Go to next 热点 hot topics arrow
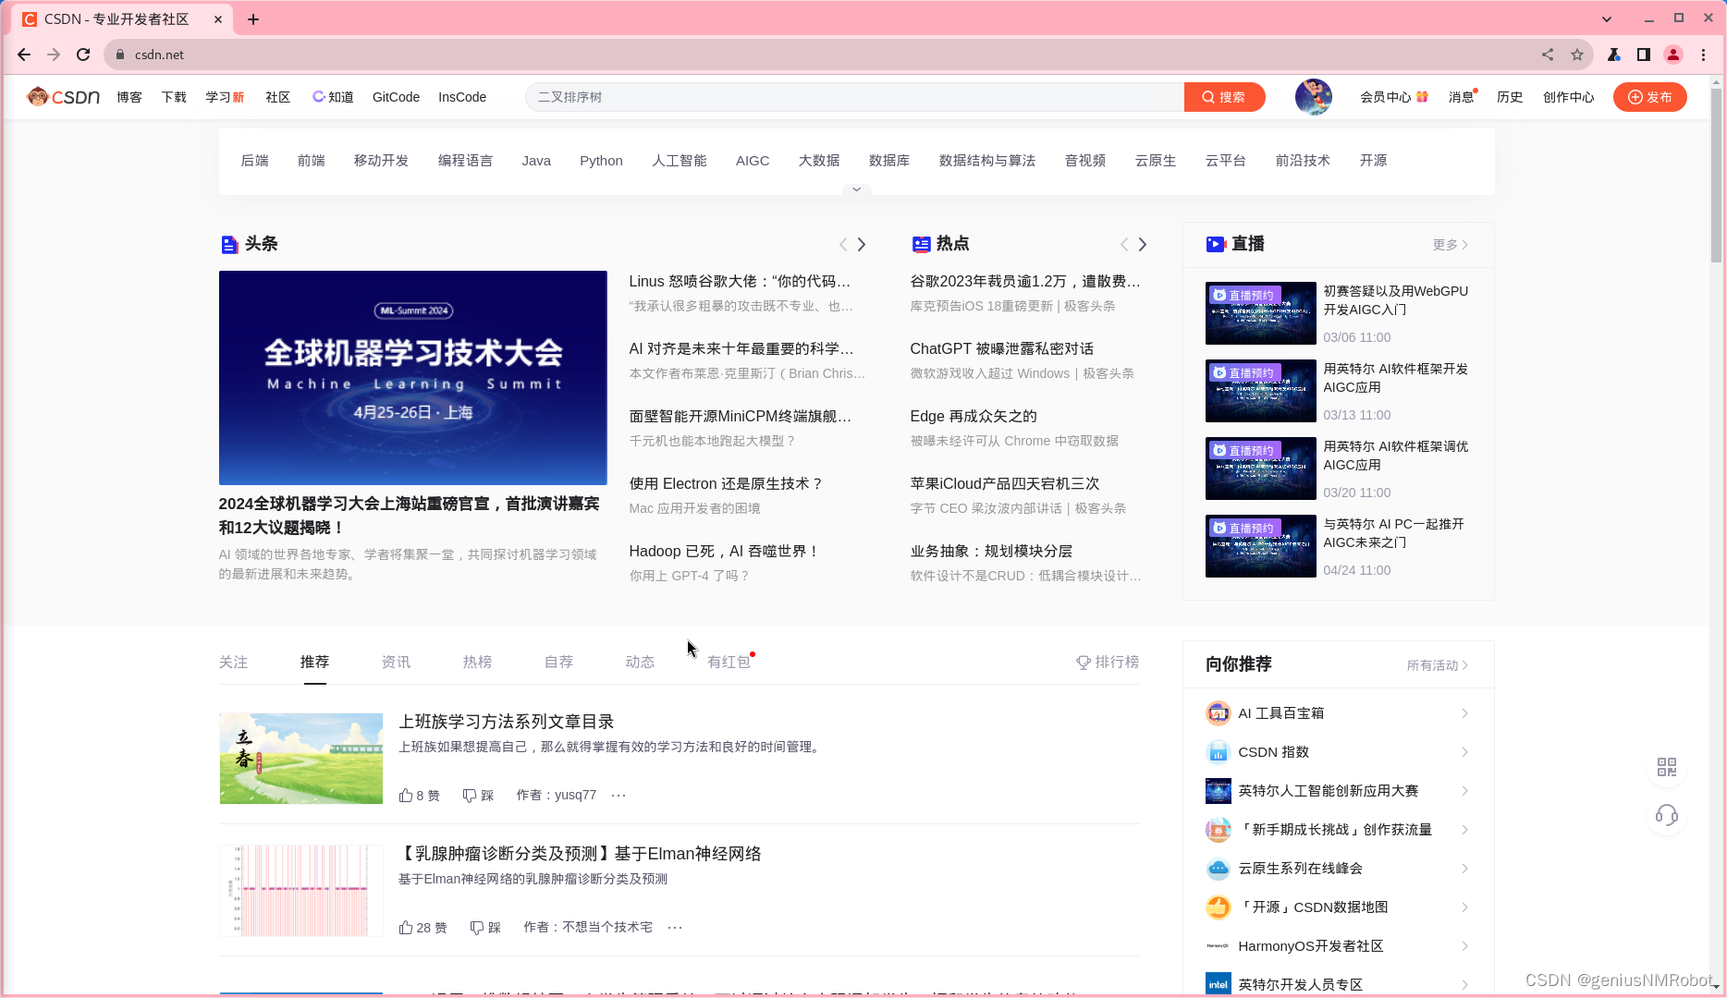Viewport: 1727px width, 998px height. point(1143,244)
